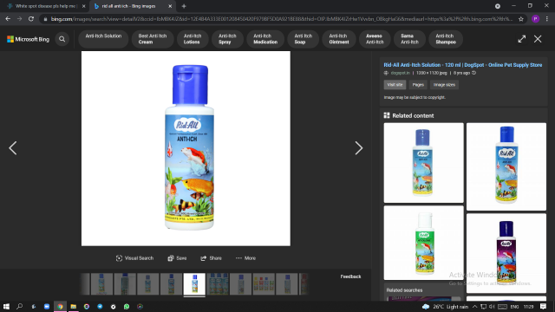Start Visual Search on the image
The width and height of the screenshot is (555, 312).
134,258
